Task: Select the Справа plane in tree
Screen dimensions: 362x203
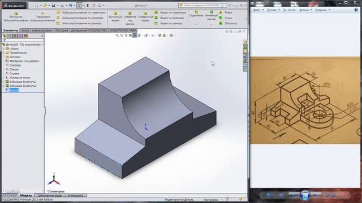Action: 12,73
